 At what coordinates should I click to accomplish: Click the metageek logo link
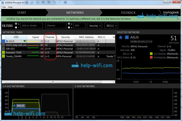pos(171,12)
